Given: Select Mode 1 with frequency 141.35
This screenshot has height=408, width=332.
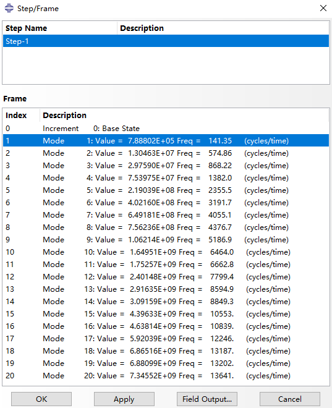Looking at the screenshot, I should [x=166, y=141].
